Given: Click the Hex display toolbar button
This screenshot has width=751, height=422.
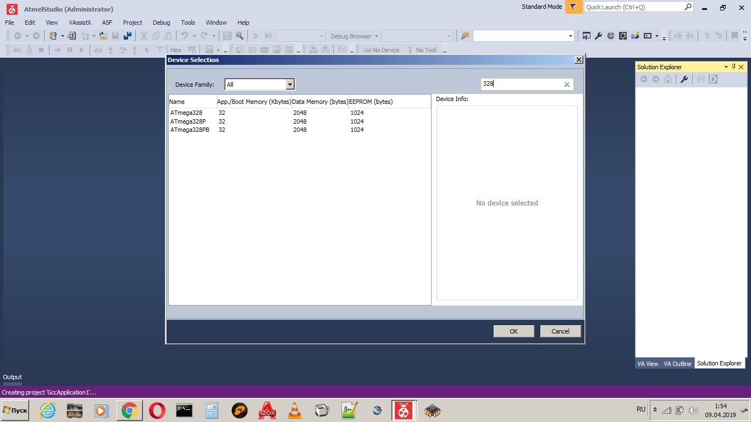Looking at the screenshot, I should pos(176,50).
